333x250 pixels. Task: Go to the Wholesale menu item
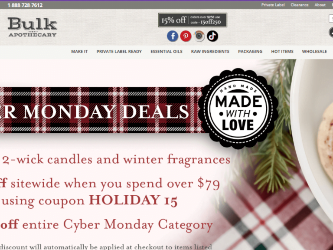coord(314,52)
